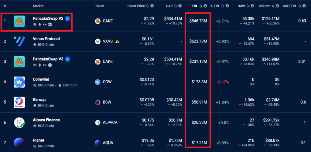
Task: Sort the table by Token Price arrows
Action: (x=148, y=6)
